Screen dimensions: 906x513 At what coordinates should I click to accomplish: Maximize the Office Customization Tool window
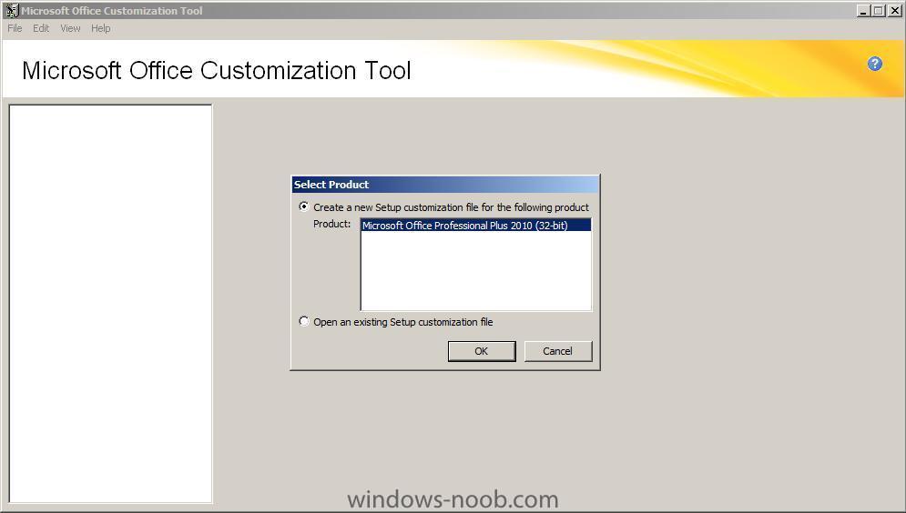pyautogui.click(x=879, y=10)
